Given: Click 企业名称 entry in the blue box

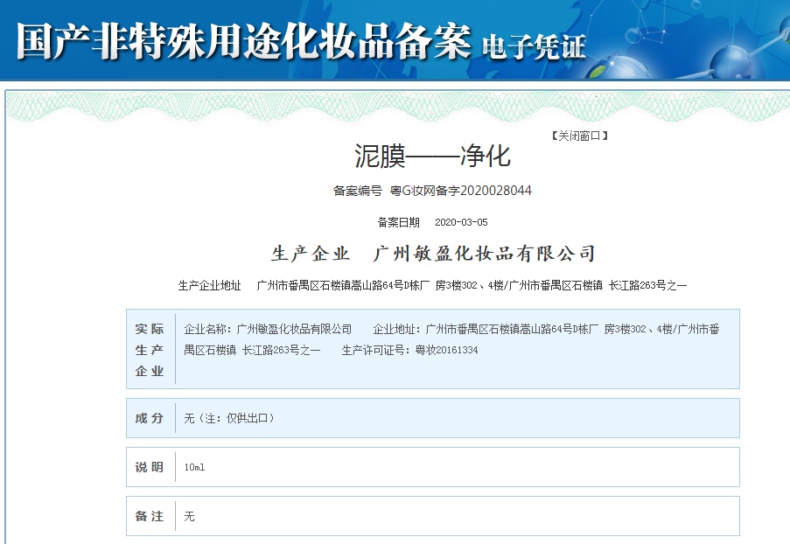Looking at the screenshot, I should tap(268, 330).
